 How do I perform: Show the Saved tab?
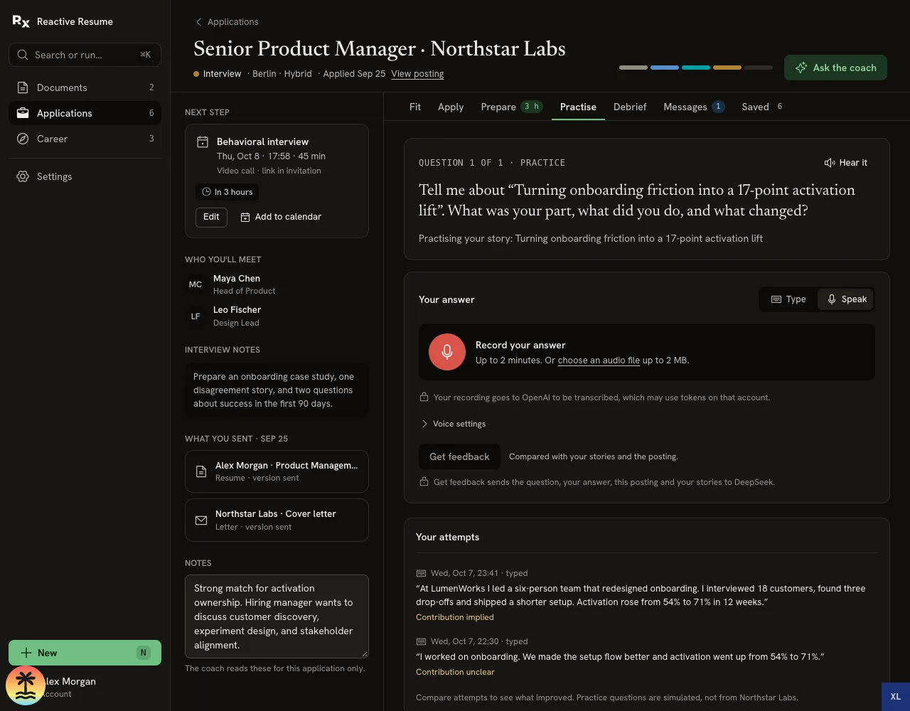pyautogui.click(x=763, y=107)
